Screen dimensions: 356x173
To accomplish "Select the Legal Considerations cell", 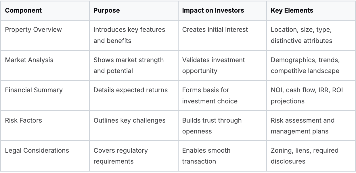I will pos(37,150).
